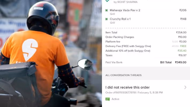Click the ALL CONVERSATION THREADS header
This screenshot has width=190, height=107.
[x=123, y=75]
